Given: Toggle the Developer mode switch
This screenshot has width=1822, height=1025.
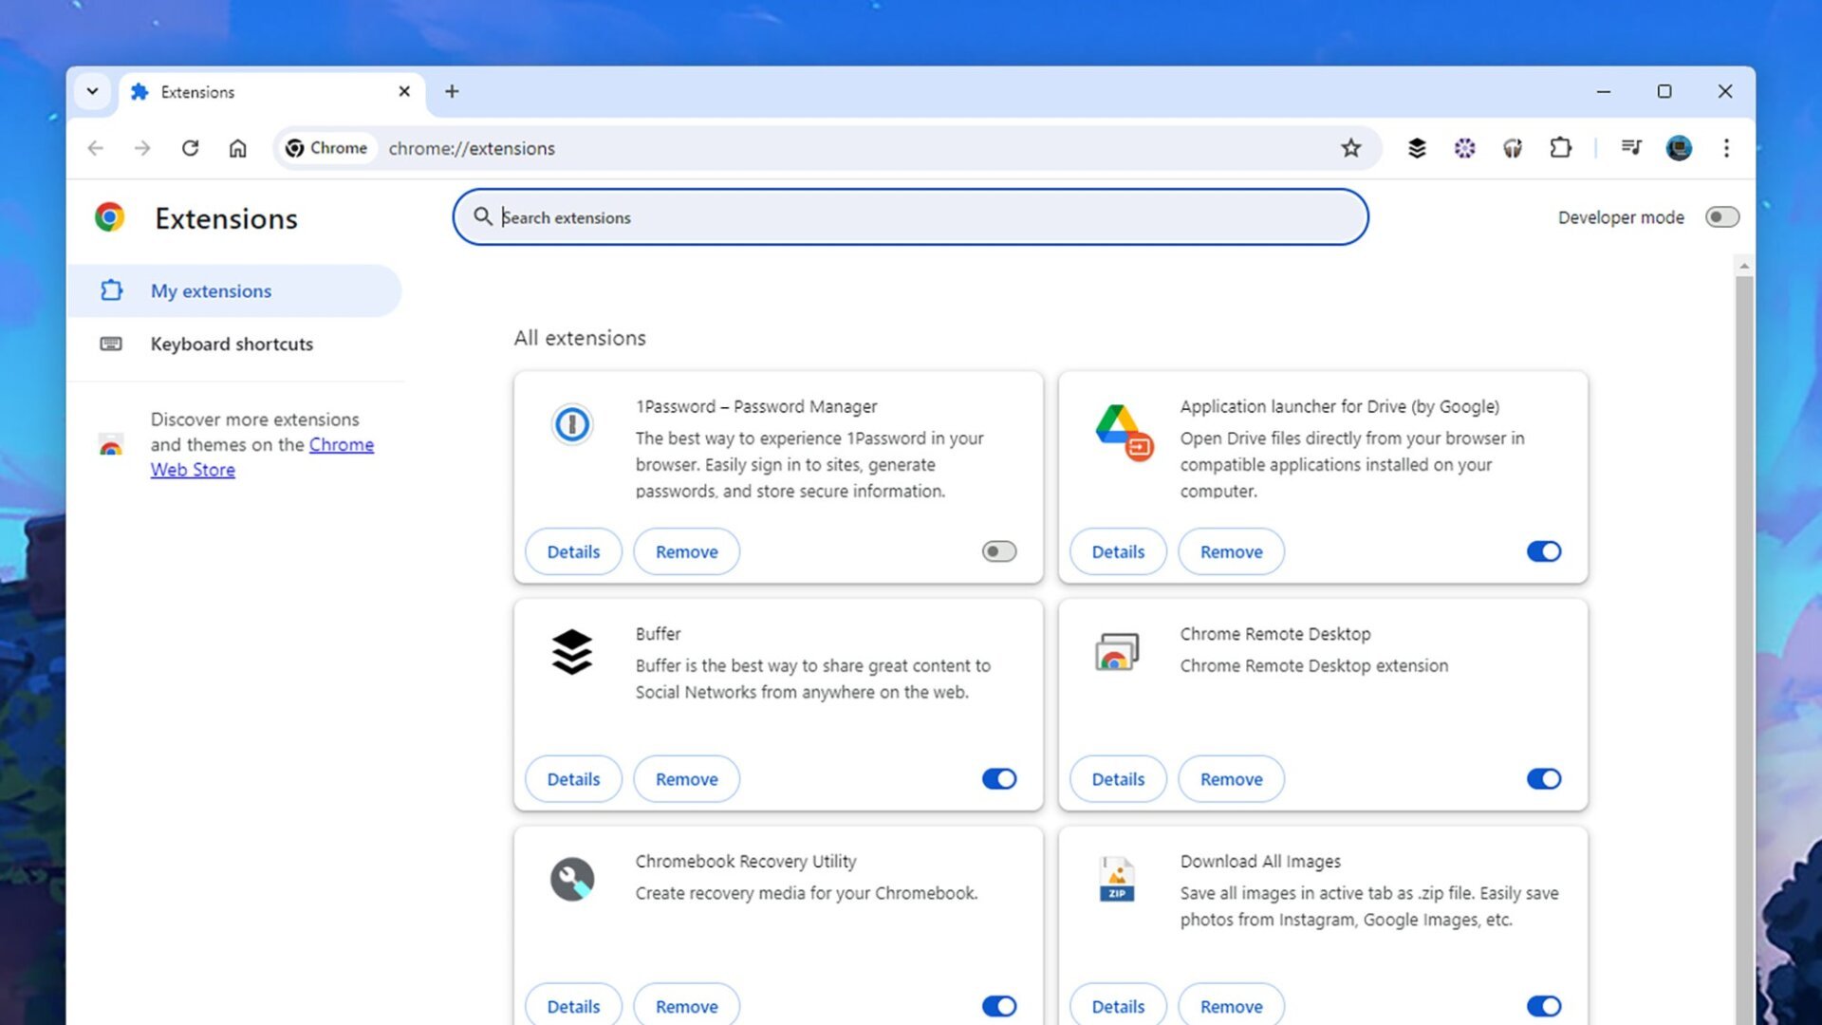Looking at the screenshot, I should click(x=1720, y=216).
